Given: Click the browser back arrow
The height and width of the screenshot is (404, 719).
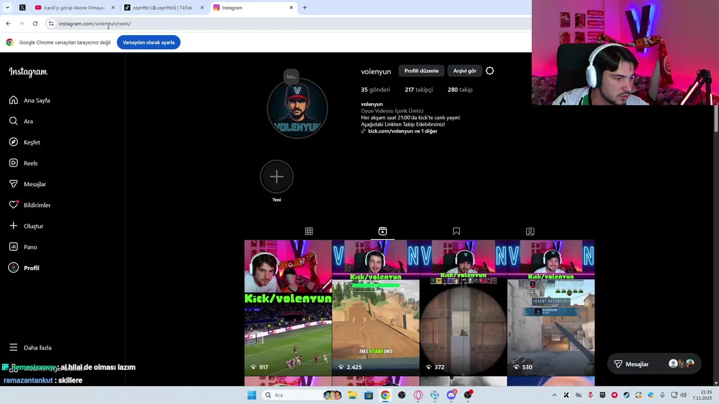Looking at the screenshot, I should pyautogui.click(x=8, y=24).
